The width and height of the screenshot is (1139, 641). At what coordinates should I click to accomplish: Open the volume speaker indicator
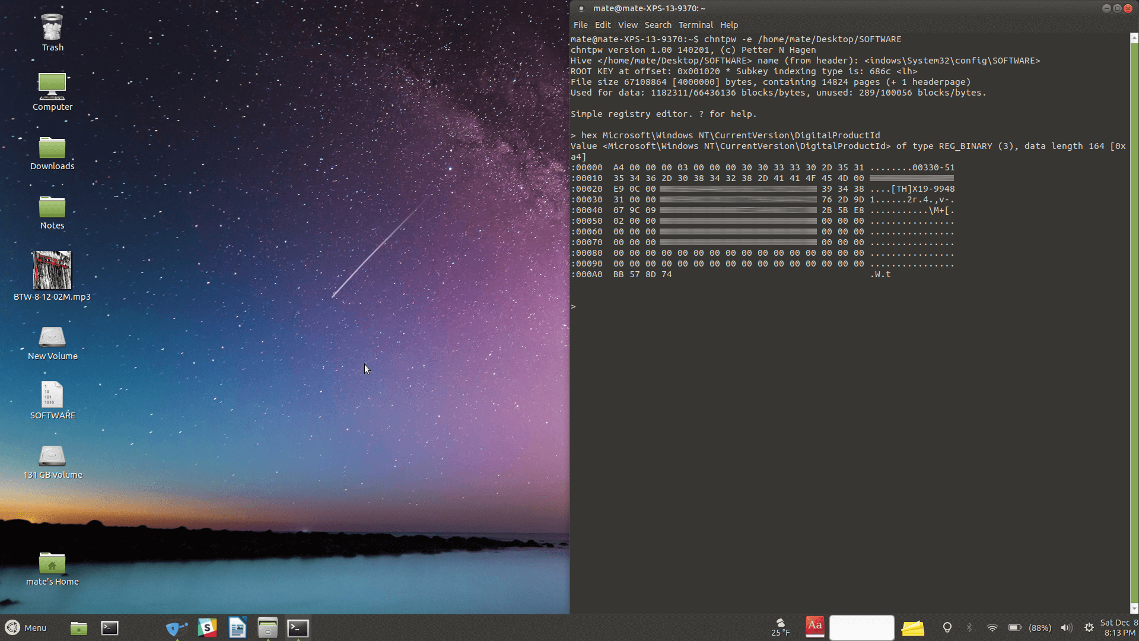[1066, 628]
